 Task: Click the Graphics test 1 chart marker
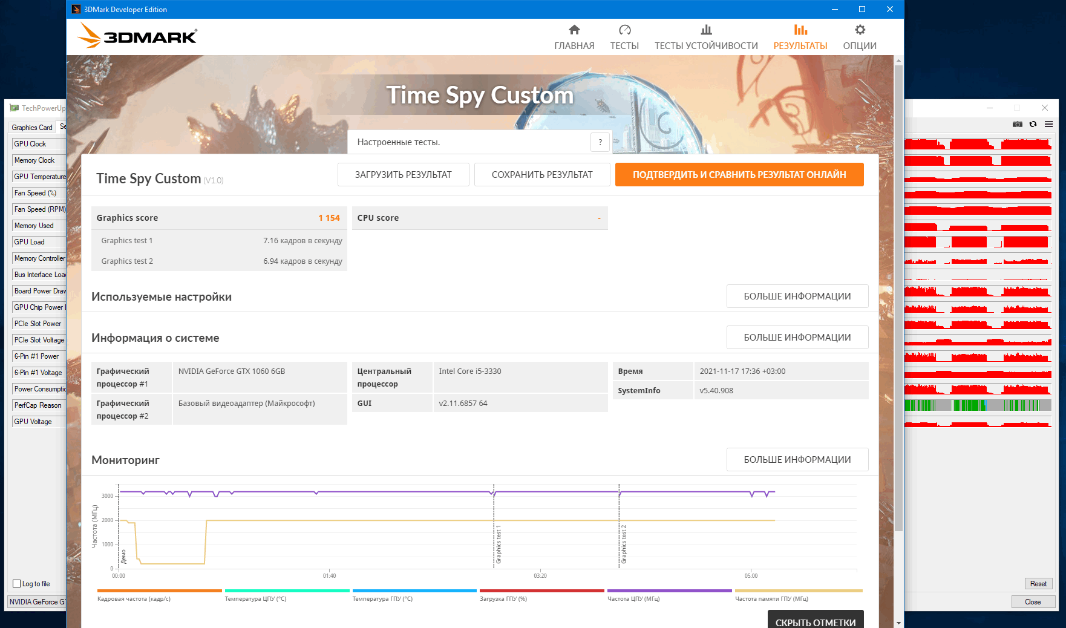point(499,545)
